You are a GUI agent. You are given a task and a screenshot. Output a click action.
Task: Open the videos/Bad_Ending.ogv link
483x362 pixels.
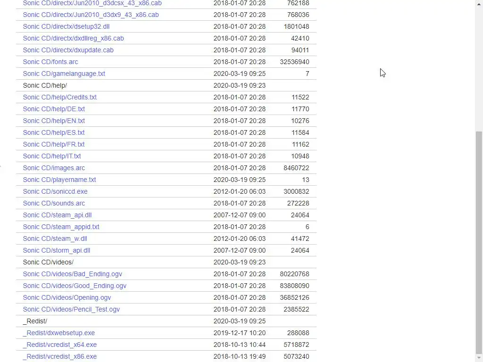72,274
